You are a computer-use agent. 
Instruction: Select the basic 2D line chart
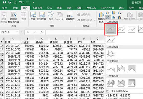111,29
